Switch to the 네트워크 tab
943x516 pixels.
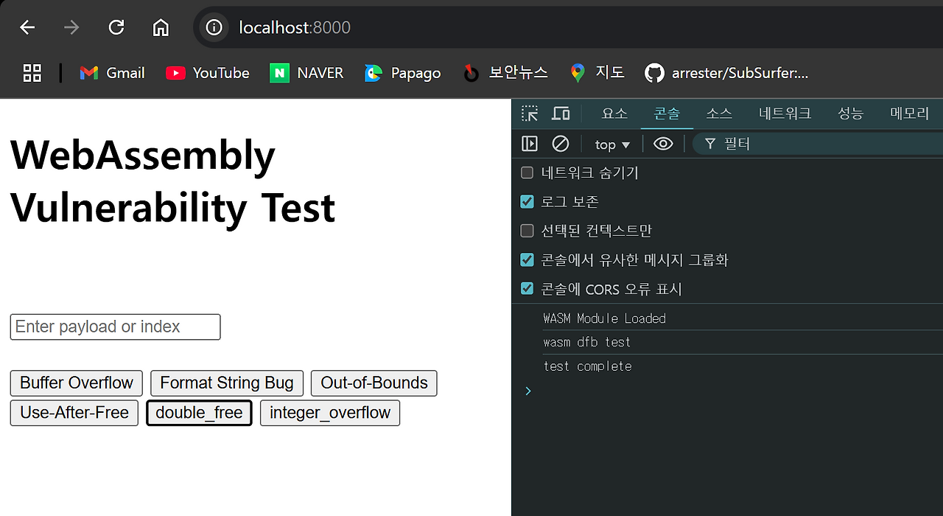coord(785,114)
